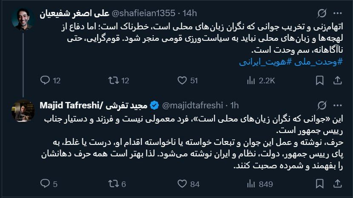Screen dimensions: 353x198
Task: Bookmark the first tweet
Action: pyautogui.click(x=319, y=80)
